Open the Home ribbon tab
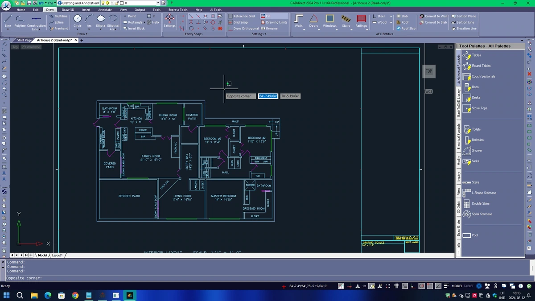535x301 pixels. click(x=21, y=9)
